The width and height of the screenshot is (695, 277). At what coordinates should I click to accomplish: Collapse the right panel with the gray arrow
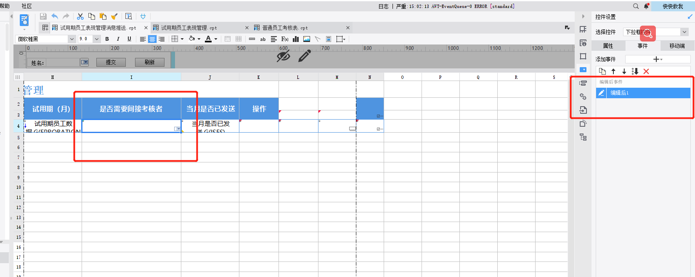[x=583, y=16]
